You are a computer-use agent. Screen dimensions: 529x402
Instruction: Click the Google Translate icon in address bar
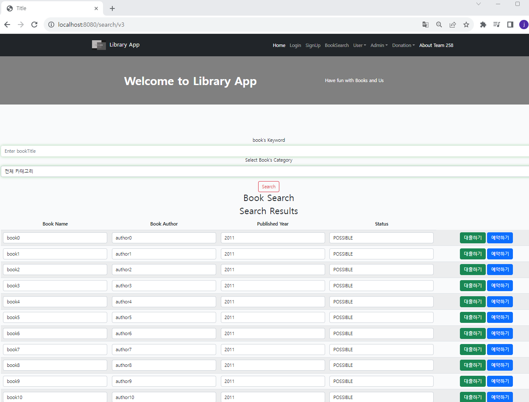tap(426, 25)
